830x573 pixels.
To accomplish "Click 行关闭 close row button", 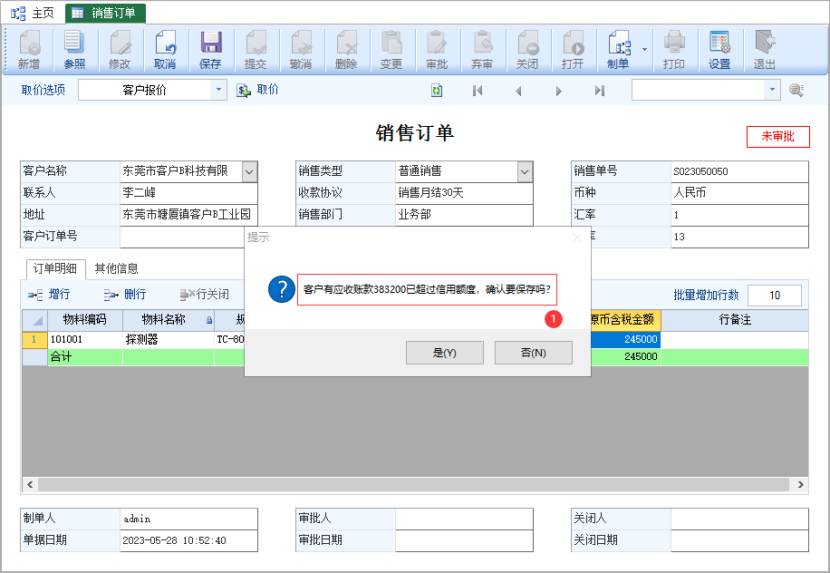I will pyautogui.click(x=204, y=295).
